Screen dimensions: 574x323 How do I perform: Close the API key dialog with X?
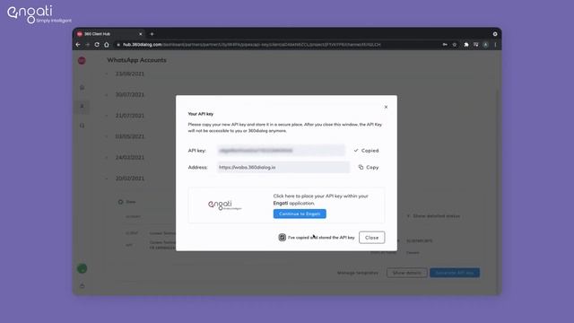386,107
